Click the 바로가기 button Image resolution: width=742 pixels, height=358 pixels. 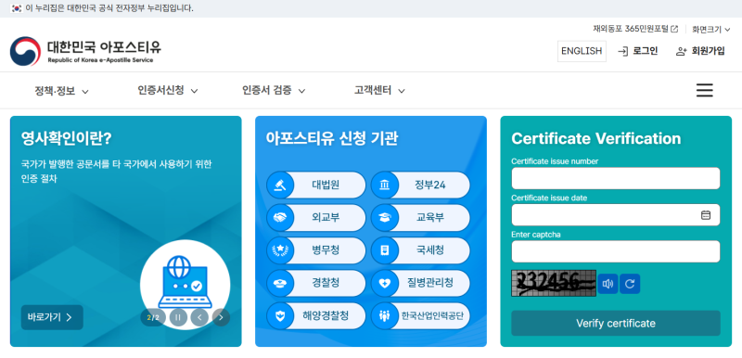(x=52, y=317)
